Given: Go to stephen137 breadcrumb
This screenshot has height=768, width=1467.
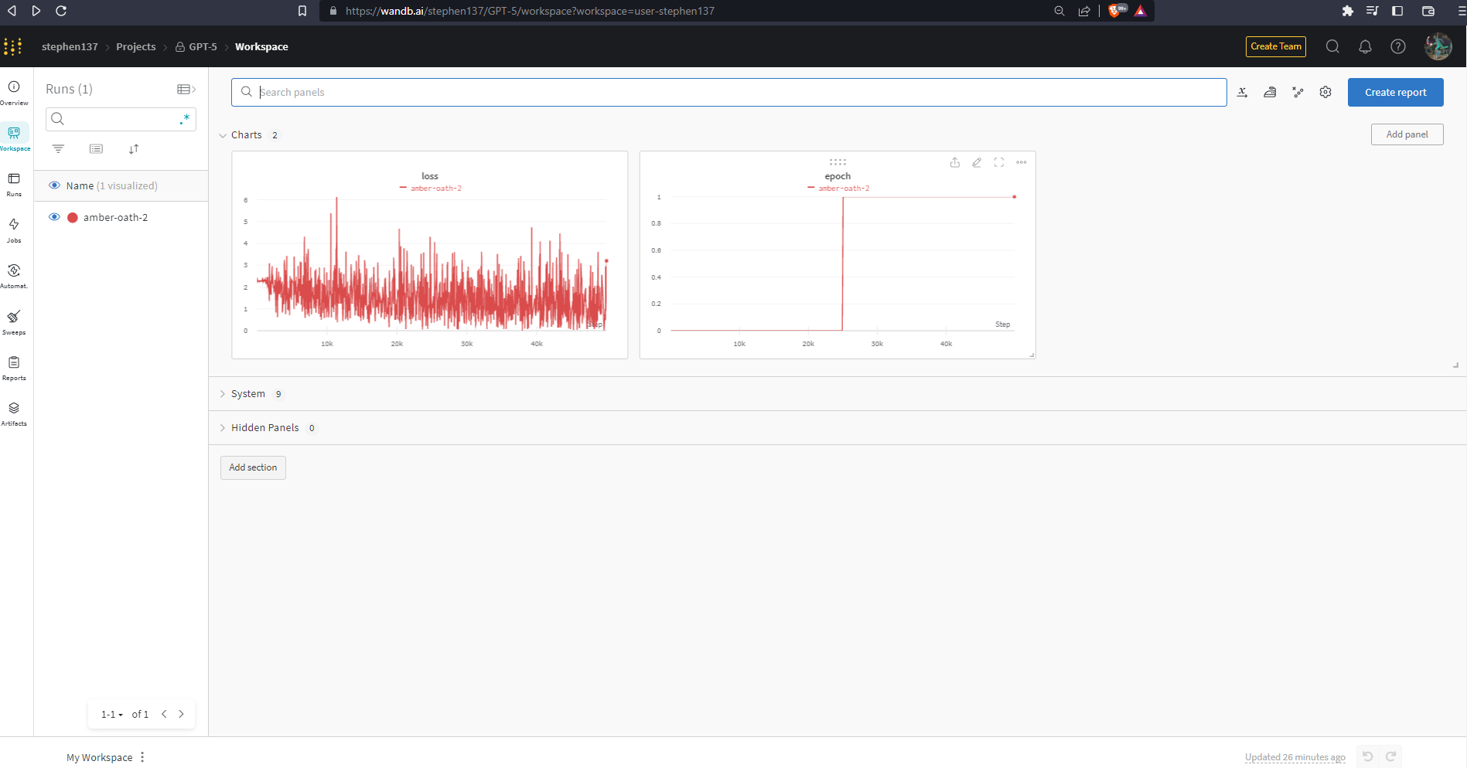Looking at the screenshot, I should (70, 47).
